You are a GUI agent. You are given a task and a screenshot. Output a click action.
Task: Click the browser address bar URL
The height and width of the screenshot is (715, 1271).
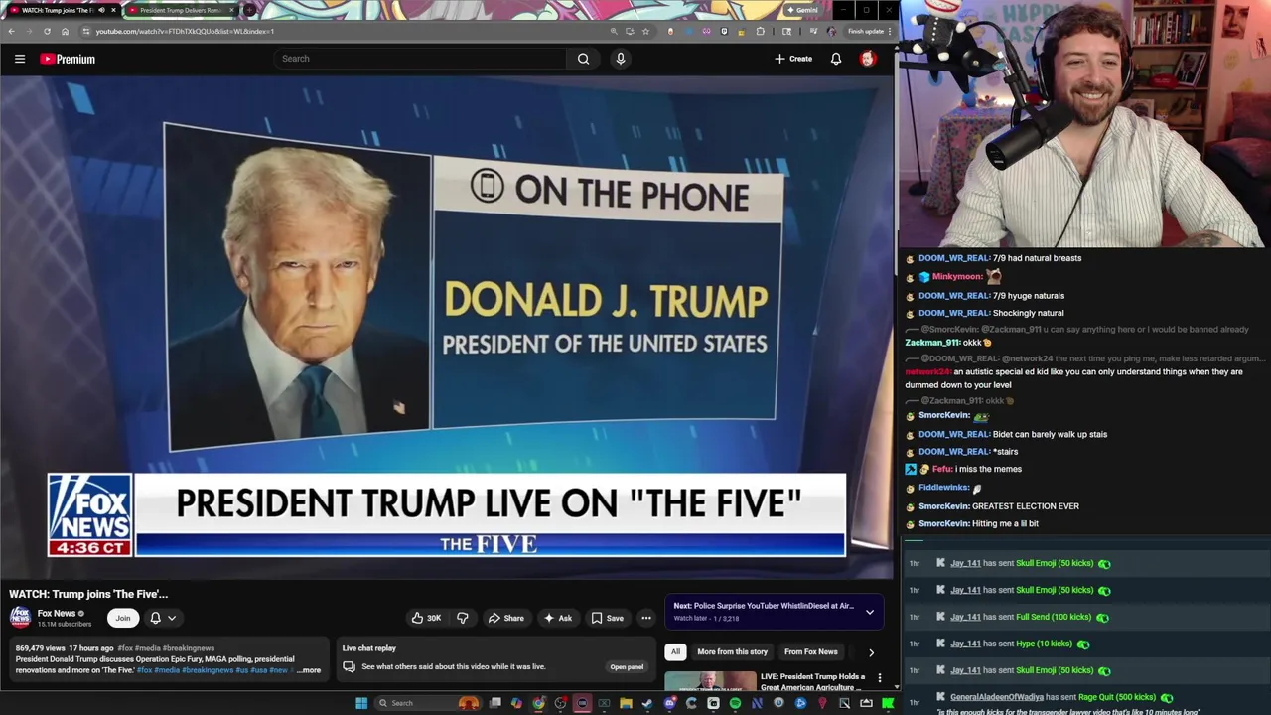185,31
